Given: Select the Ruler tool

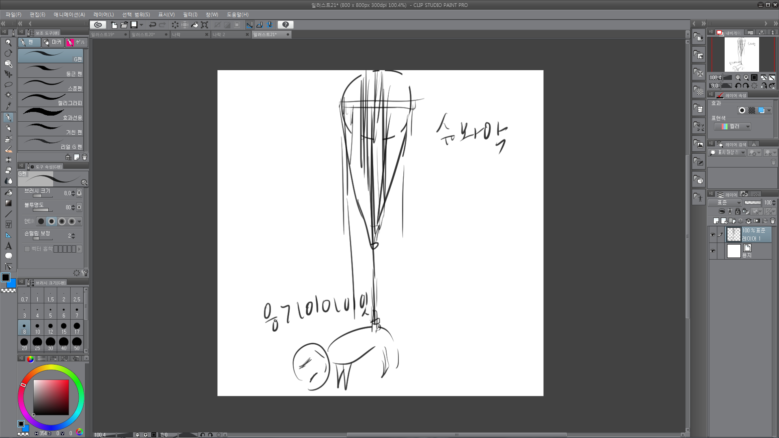Looking at the screenshot, I should coord(8,235).
